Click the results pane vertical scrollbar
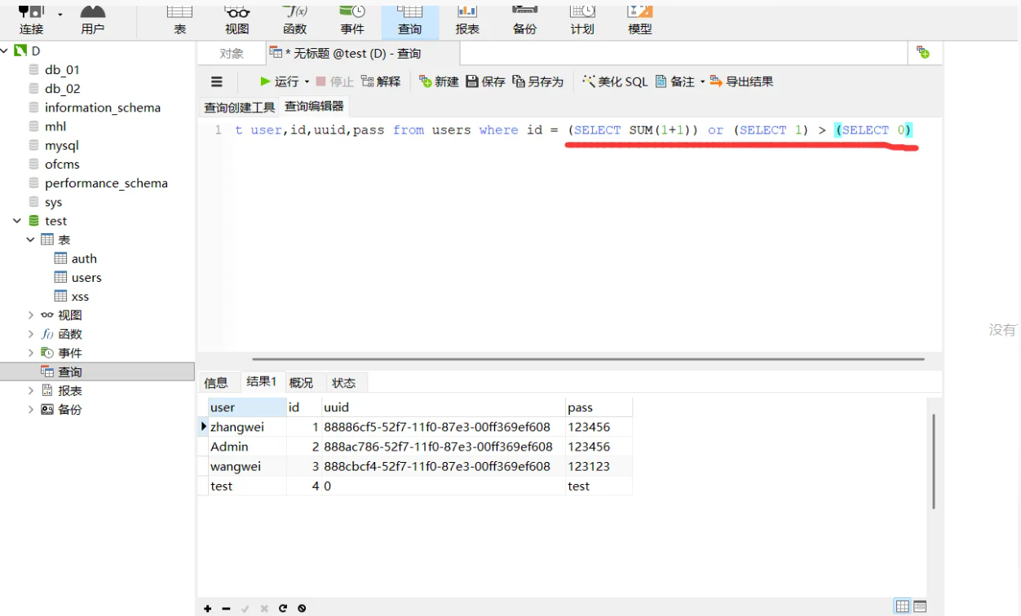This screenshot has height=616, width=1021. [x=934, y=461]
